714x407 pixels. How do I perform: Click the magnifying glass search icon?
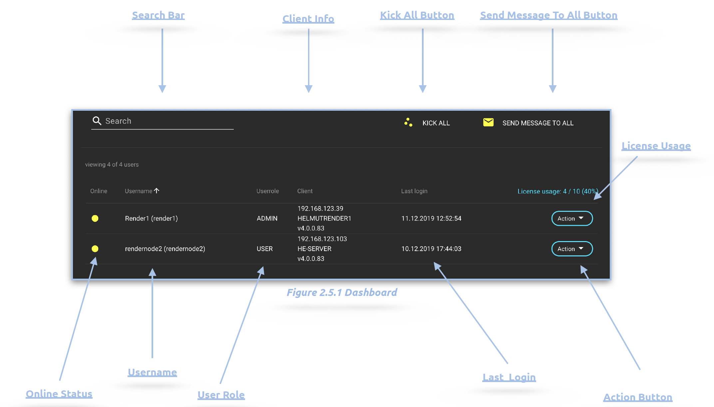pos(97,121)
